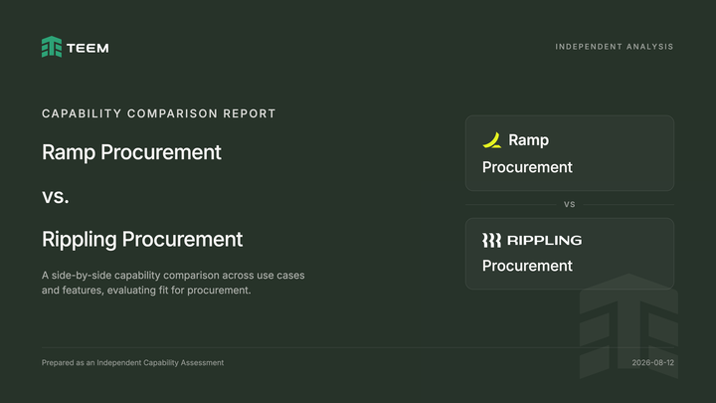This screenshot has width=716, height=403.
Task: Click the large 'vs.' title text
Action: pyautogui.click(x=56, y=196)
